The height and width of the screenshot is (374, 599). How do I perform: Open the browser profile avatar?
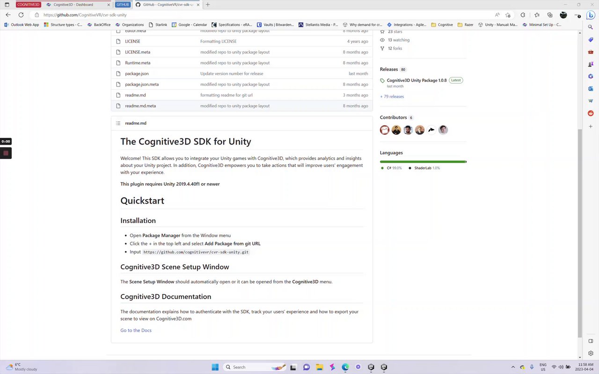coord(563,15)
